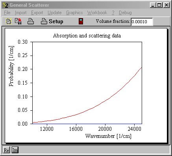172x156 pixels.
Task: Maximize the General Scatterer window
Action: (159, 5)
